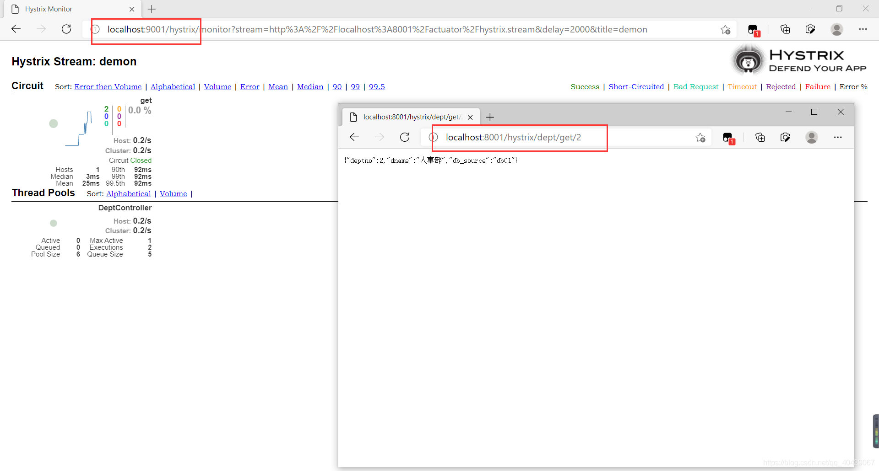The height and width of the screenshot is (471, 879).
Task: Open Collections icon in main browser toolbar
Action: [x=785, y=29]
